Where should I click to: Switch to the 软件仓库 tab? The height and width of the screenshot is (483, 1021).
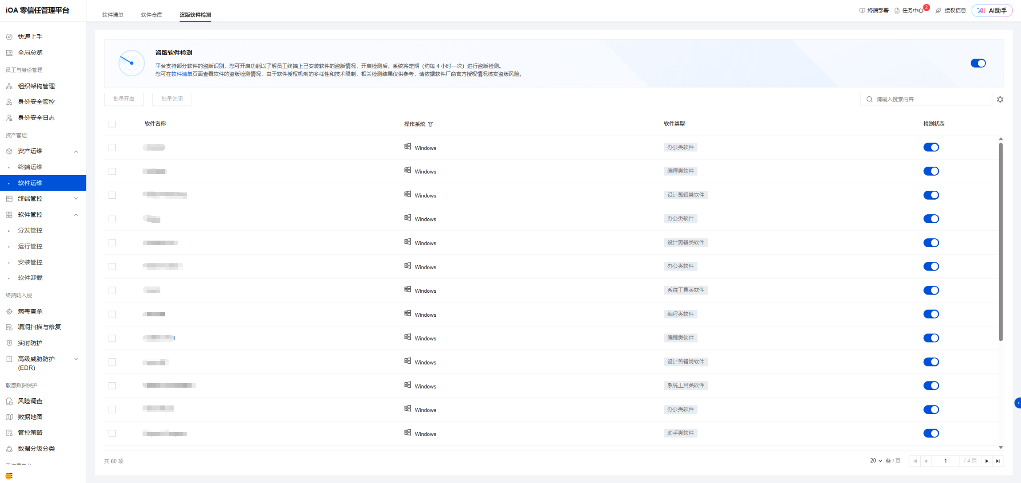151,15
